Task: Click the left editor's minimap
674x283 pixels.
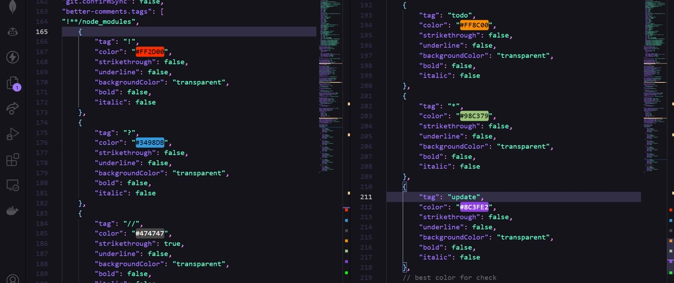Action: (330, 101)
